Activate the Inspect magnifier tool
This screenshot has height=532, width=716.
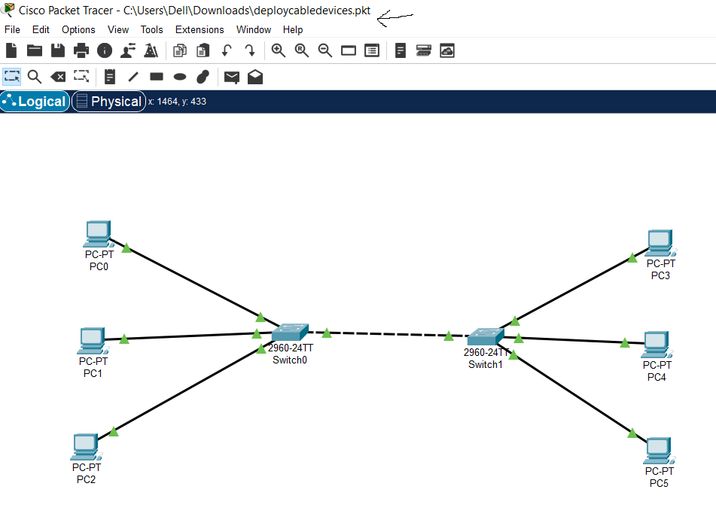tap(35, 76)
